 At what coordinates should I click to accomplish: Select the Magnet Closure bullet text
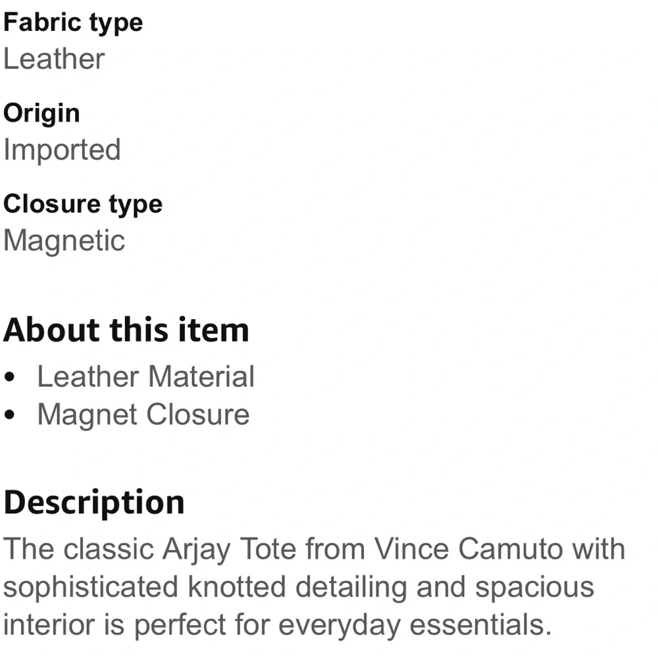click(x=143, y=415)
